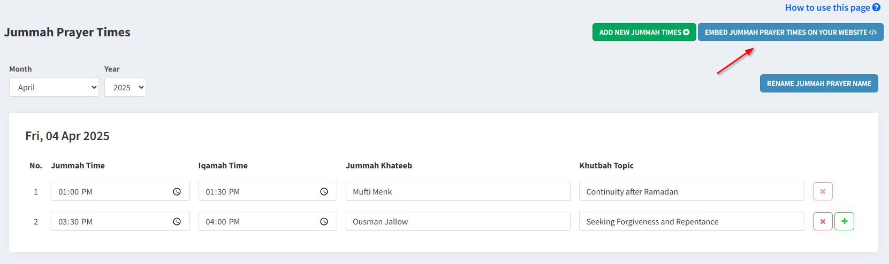Click Rename Jummah Prayer Name button
The width and height of the screenshot is (889, 264).
point(819,83)
